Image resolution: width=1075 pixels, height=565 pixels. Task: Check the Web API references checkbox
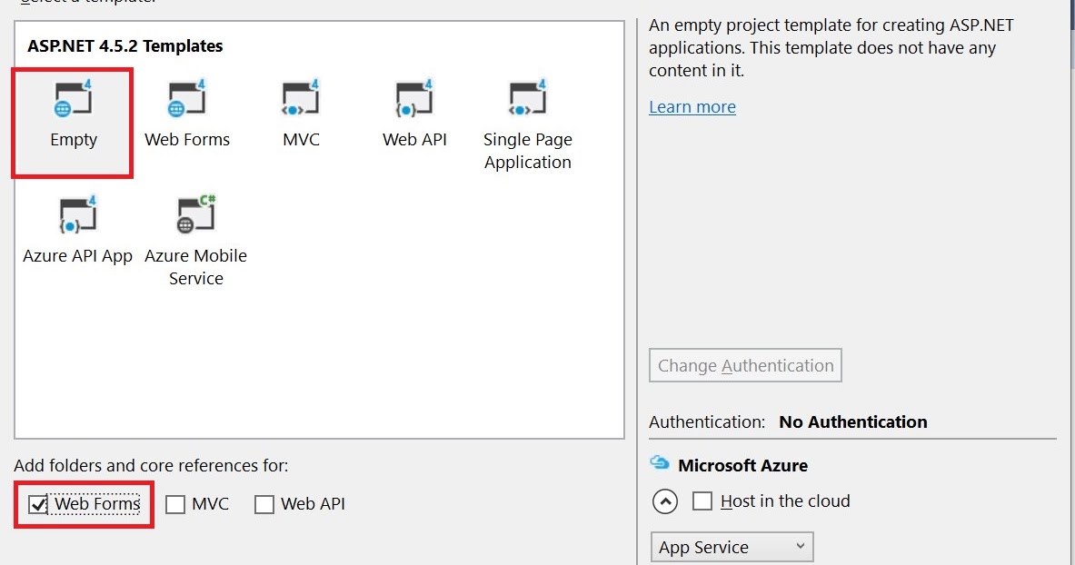[x=264, y=503]
